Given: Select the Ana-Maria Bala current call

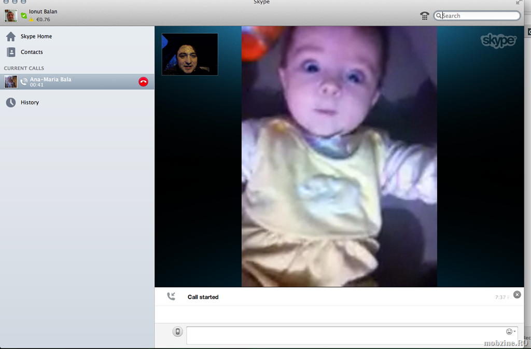Looking at the screenshot, I should click(x=77, y=81).
